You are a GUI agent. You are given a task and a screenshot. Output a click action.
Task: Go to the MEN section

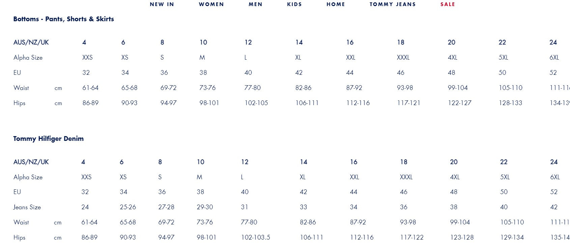[x=255, y=4]
